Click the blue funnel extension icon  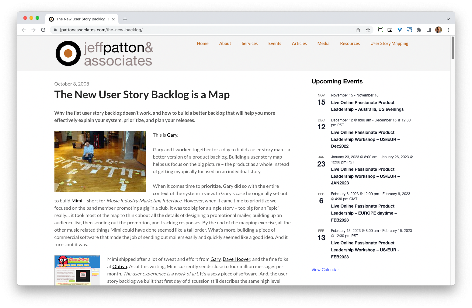click(x=400, y=30)
